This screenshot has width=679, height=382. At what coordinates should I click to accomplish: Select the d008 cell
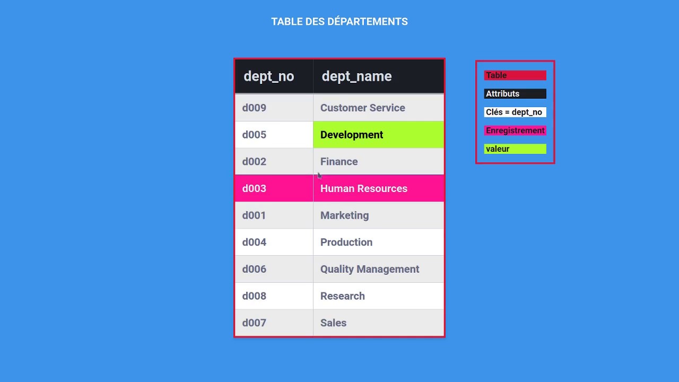(274, 296)
